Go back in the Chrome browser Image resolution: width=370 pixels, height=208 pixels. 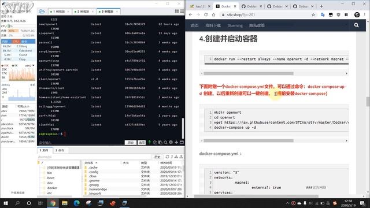click(x=190, y=14)
